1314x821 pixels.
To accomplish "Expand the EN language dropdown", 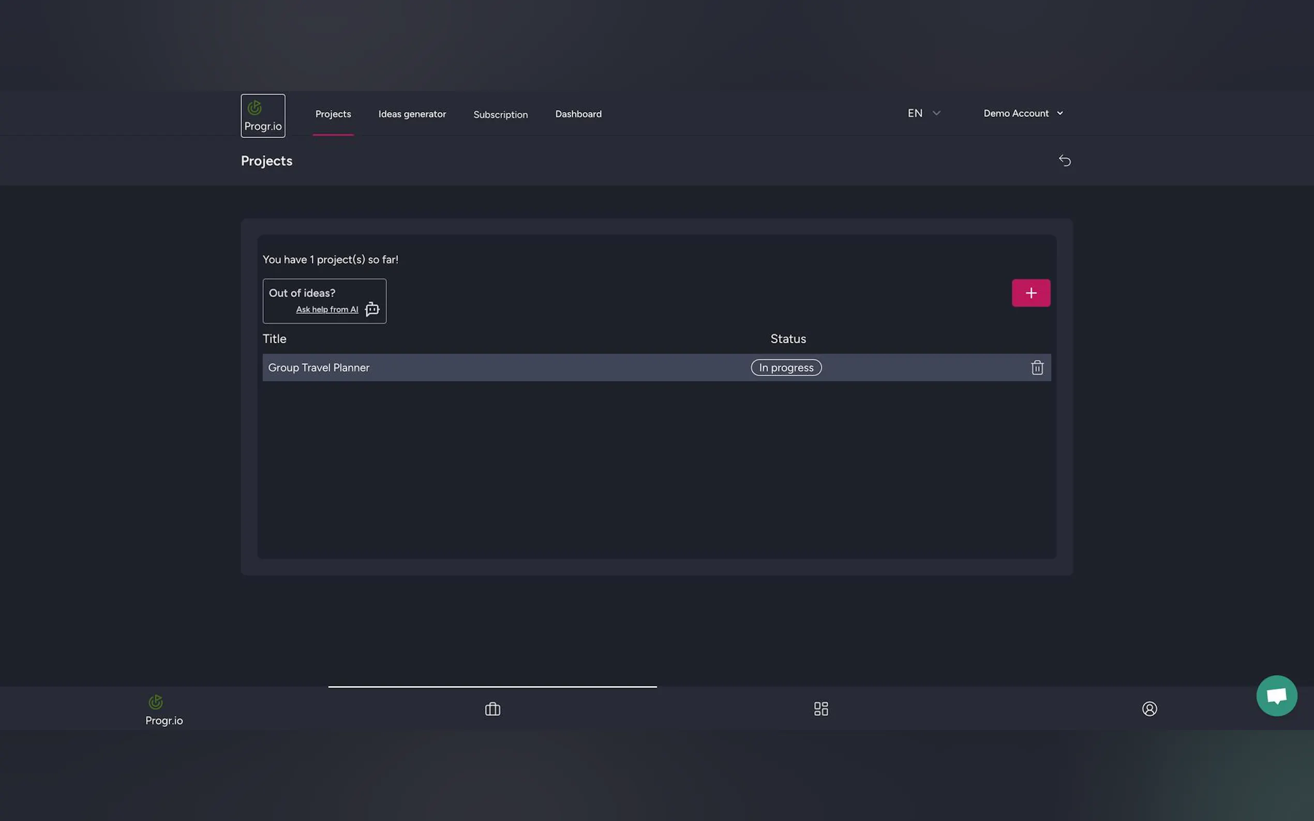I will 915,113.
